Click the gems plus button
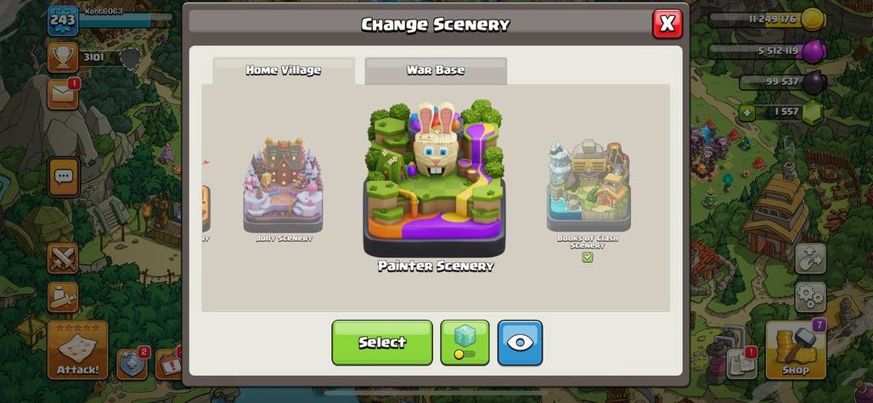Image resolution: width=873 pixels, height=403 pixels. 746,112
